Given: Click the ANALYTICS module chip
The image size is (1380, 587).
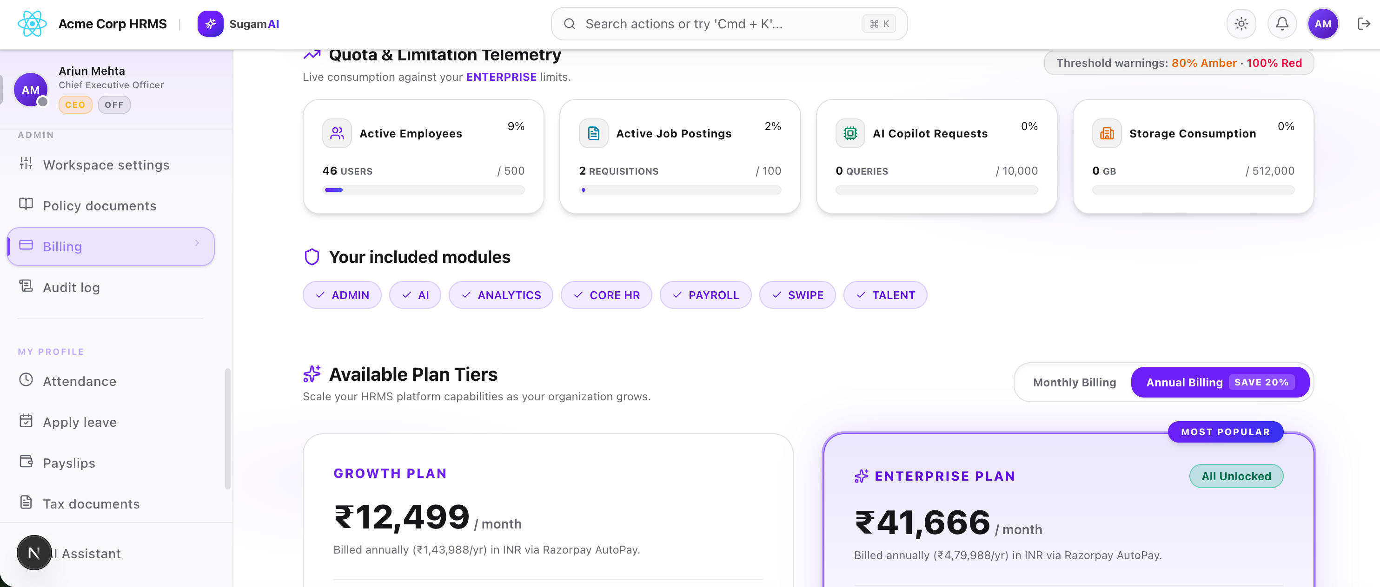Looking at the screenshot, I should pos(501,295).
